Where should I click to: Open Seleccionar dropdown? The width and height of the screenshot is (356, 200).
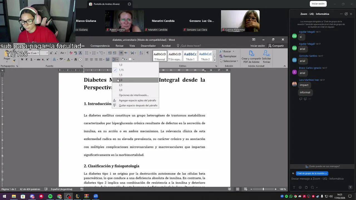tap(229, 61)
